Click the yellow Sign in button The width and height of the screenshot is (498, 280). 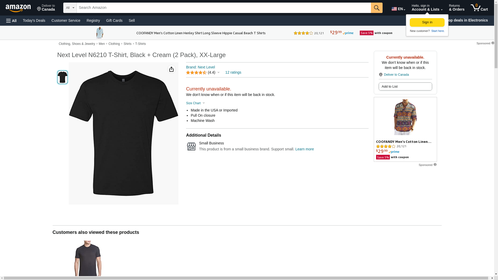(x=427, y=22)
